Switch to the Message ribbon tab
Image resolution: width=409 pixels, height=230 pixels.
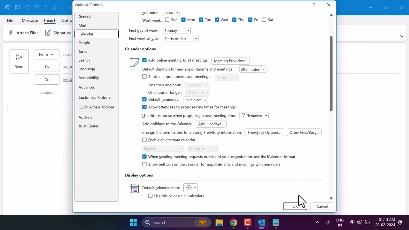tap(30, 20)
